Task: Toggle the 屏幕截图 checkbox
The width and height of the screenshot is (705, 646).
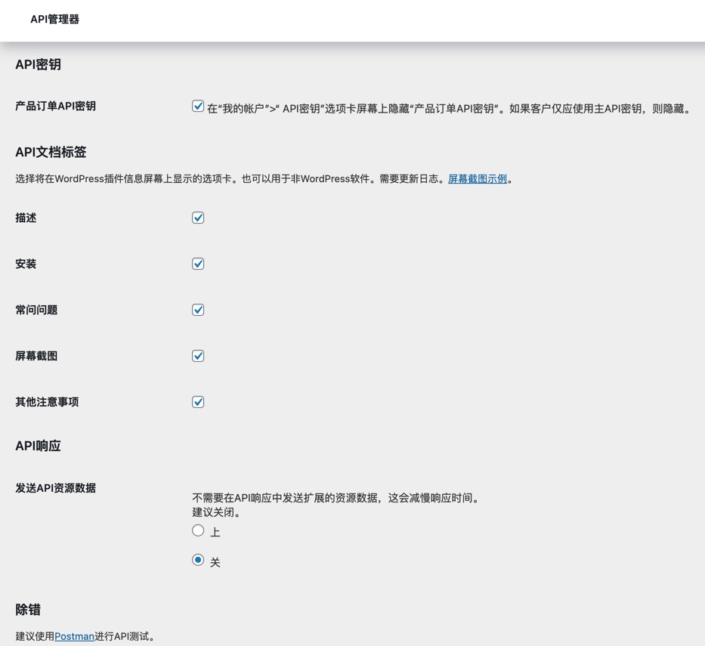Action: [x=198, y=356]
